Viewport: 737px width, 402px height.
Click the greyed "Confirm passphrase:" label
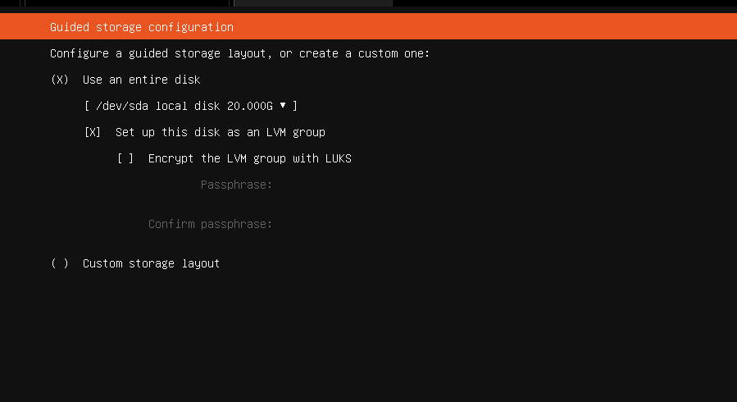coord(210,224)
